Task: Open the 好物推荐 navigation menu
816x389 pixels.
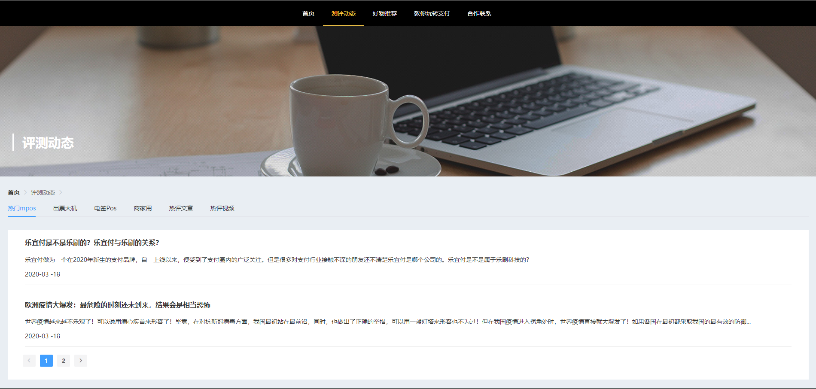Action: [x=384, y=13]
